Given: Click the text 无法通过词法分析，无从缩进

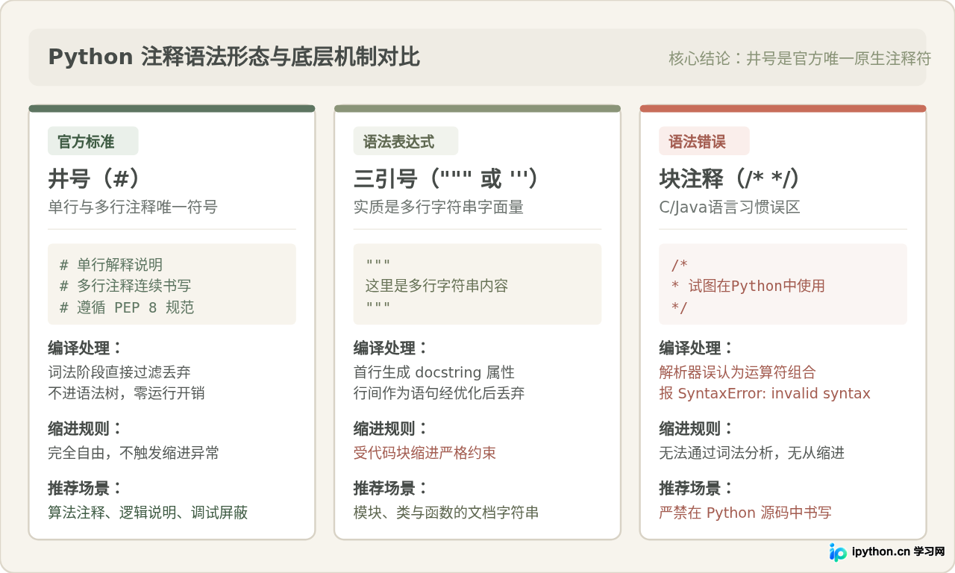Looking at the screenshot, I should [752, 453].
